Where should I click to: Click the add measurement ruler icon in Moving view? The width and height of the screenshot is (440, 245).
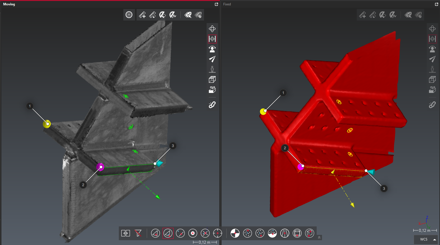pyautogui.click(x=142, y=15)
